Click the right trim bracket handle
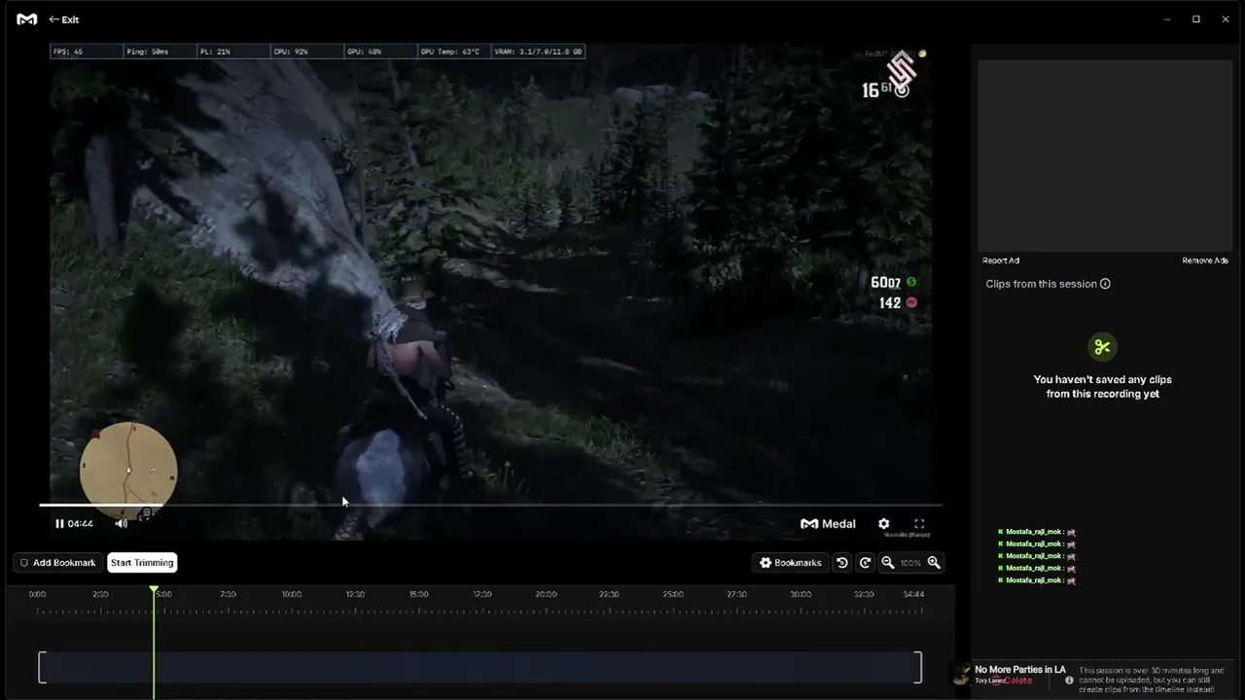 (x=918, y=667)
